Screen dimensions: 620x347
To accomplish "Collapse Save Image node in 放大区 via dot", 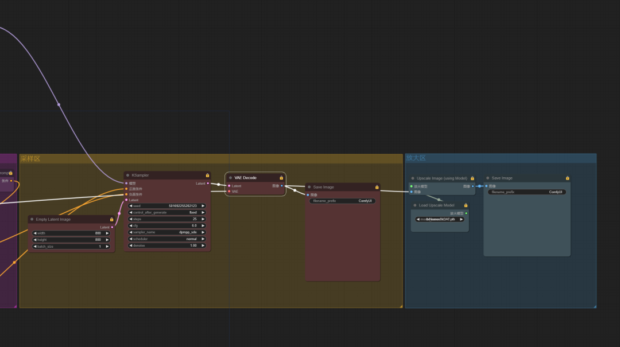I will coord(487,178).
